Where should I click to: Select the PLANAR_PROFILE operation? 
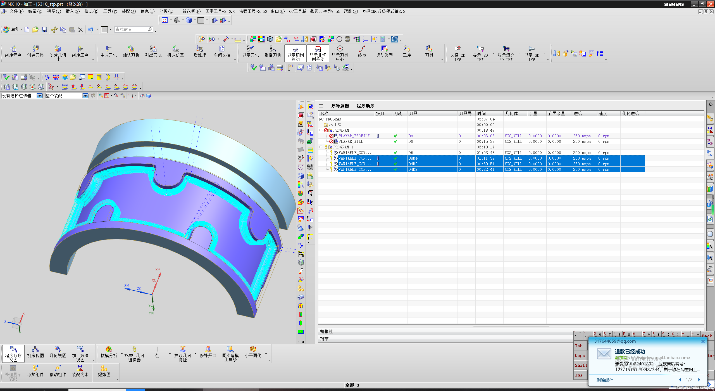point(354,136)
